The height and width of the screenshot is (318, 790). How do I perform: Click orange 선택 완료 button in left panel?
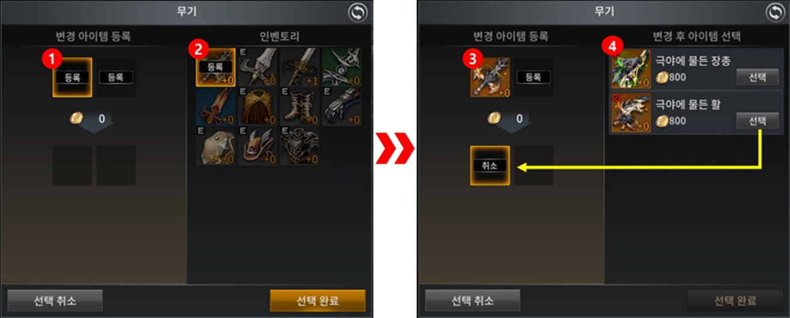coord(318,300)
